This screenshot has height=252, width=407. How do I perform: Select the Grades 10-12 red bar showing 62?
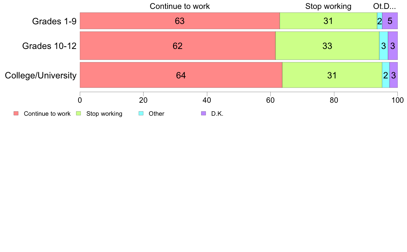coord(177,46)
